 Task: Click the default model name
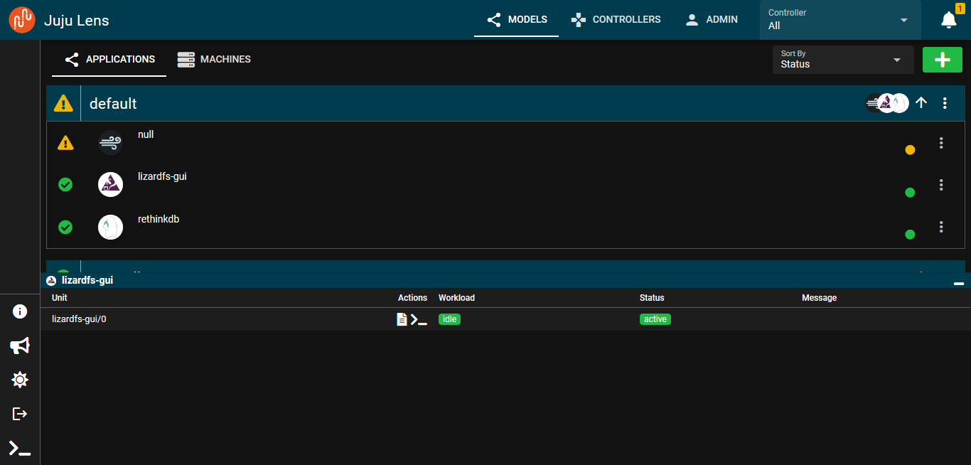click(x=113, y=104)
